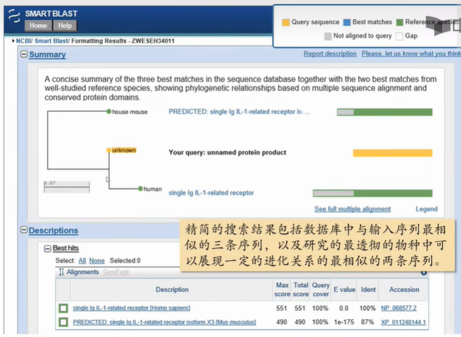Sort by Ident column

coord(368,290)
